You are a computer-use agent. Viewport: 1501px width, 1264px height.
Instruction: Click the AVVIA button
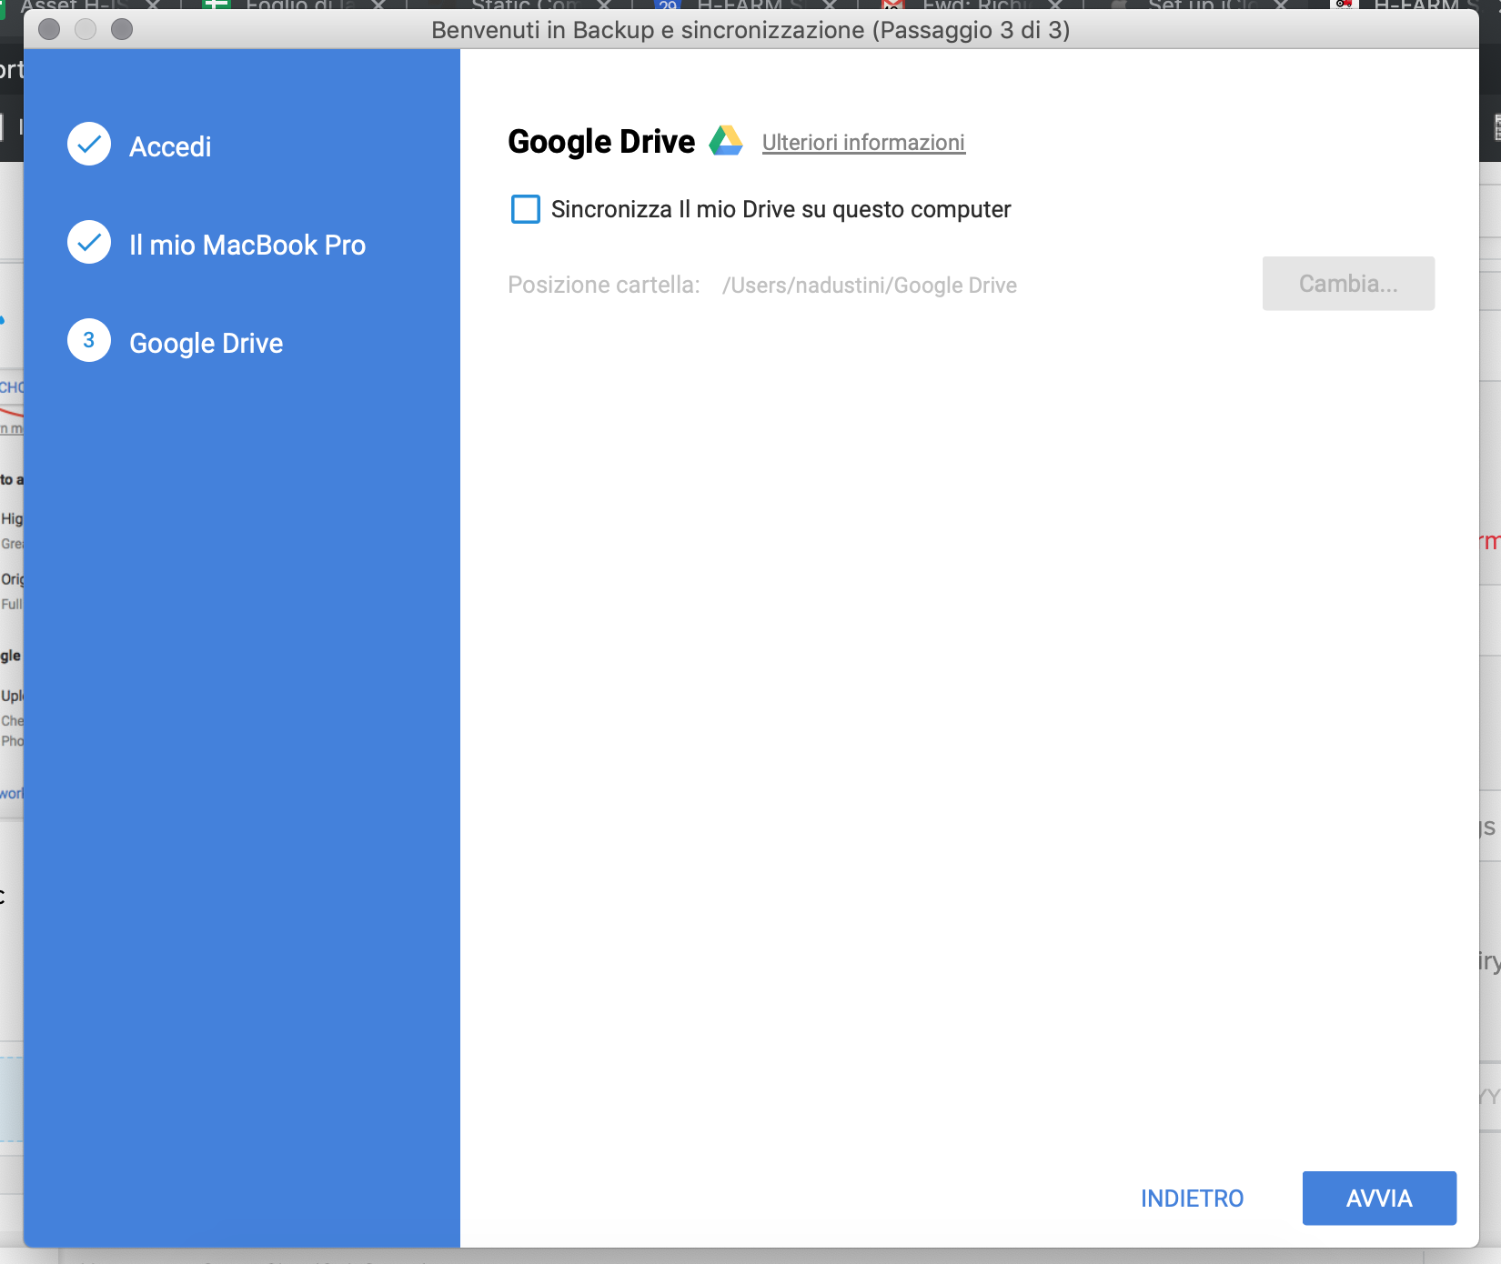(1379, 1199)
